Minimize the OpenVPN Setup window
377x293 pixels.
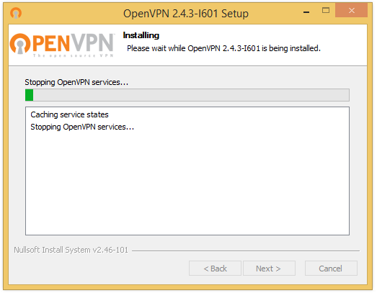[x=306, y=12]
